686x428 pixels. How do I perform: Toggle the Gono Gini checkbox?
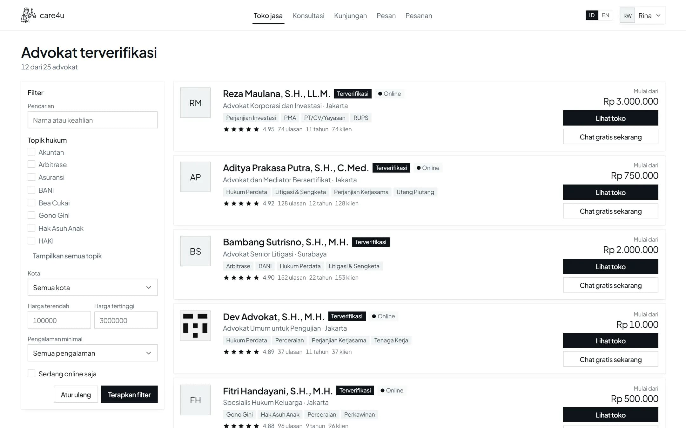pos(31,215)
